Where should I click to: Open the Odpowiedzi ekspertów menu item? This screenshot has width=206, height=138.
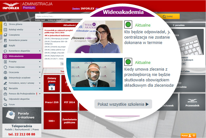tap(22, 99)
